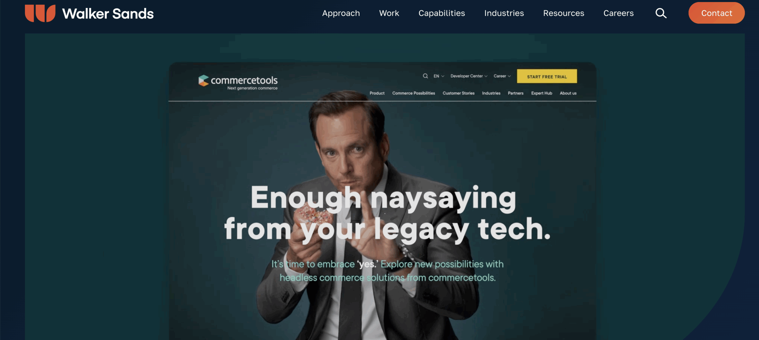Open the Approach menu item
Viewport: 759px width, 340px height.
pyautogui.click(x=341, y=13)
